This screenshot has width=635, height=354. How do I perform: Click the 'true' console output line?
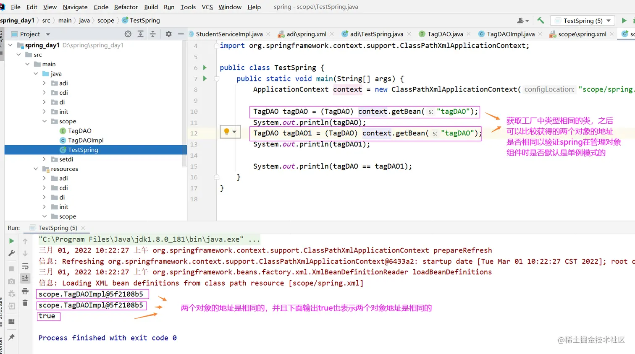coord(47,316)
